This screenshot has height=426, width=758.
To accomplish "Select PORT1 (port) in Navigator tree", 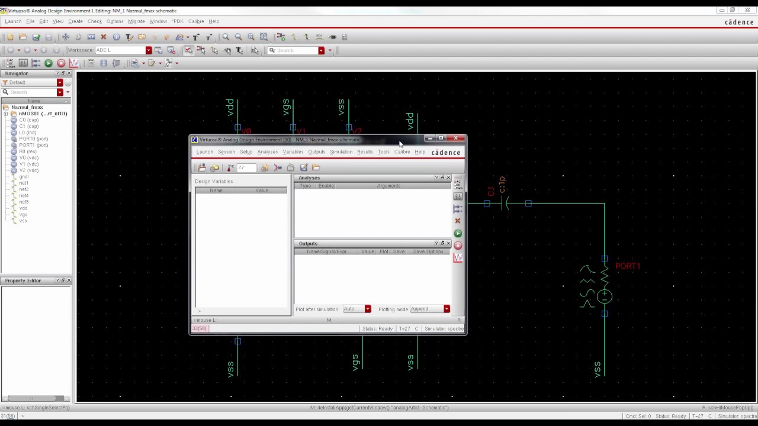I will [33, 145].
